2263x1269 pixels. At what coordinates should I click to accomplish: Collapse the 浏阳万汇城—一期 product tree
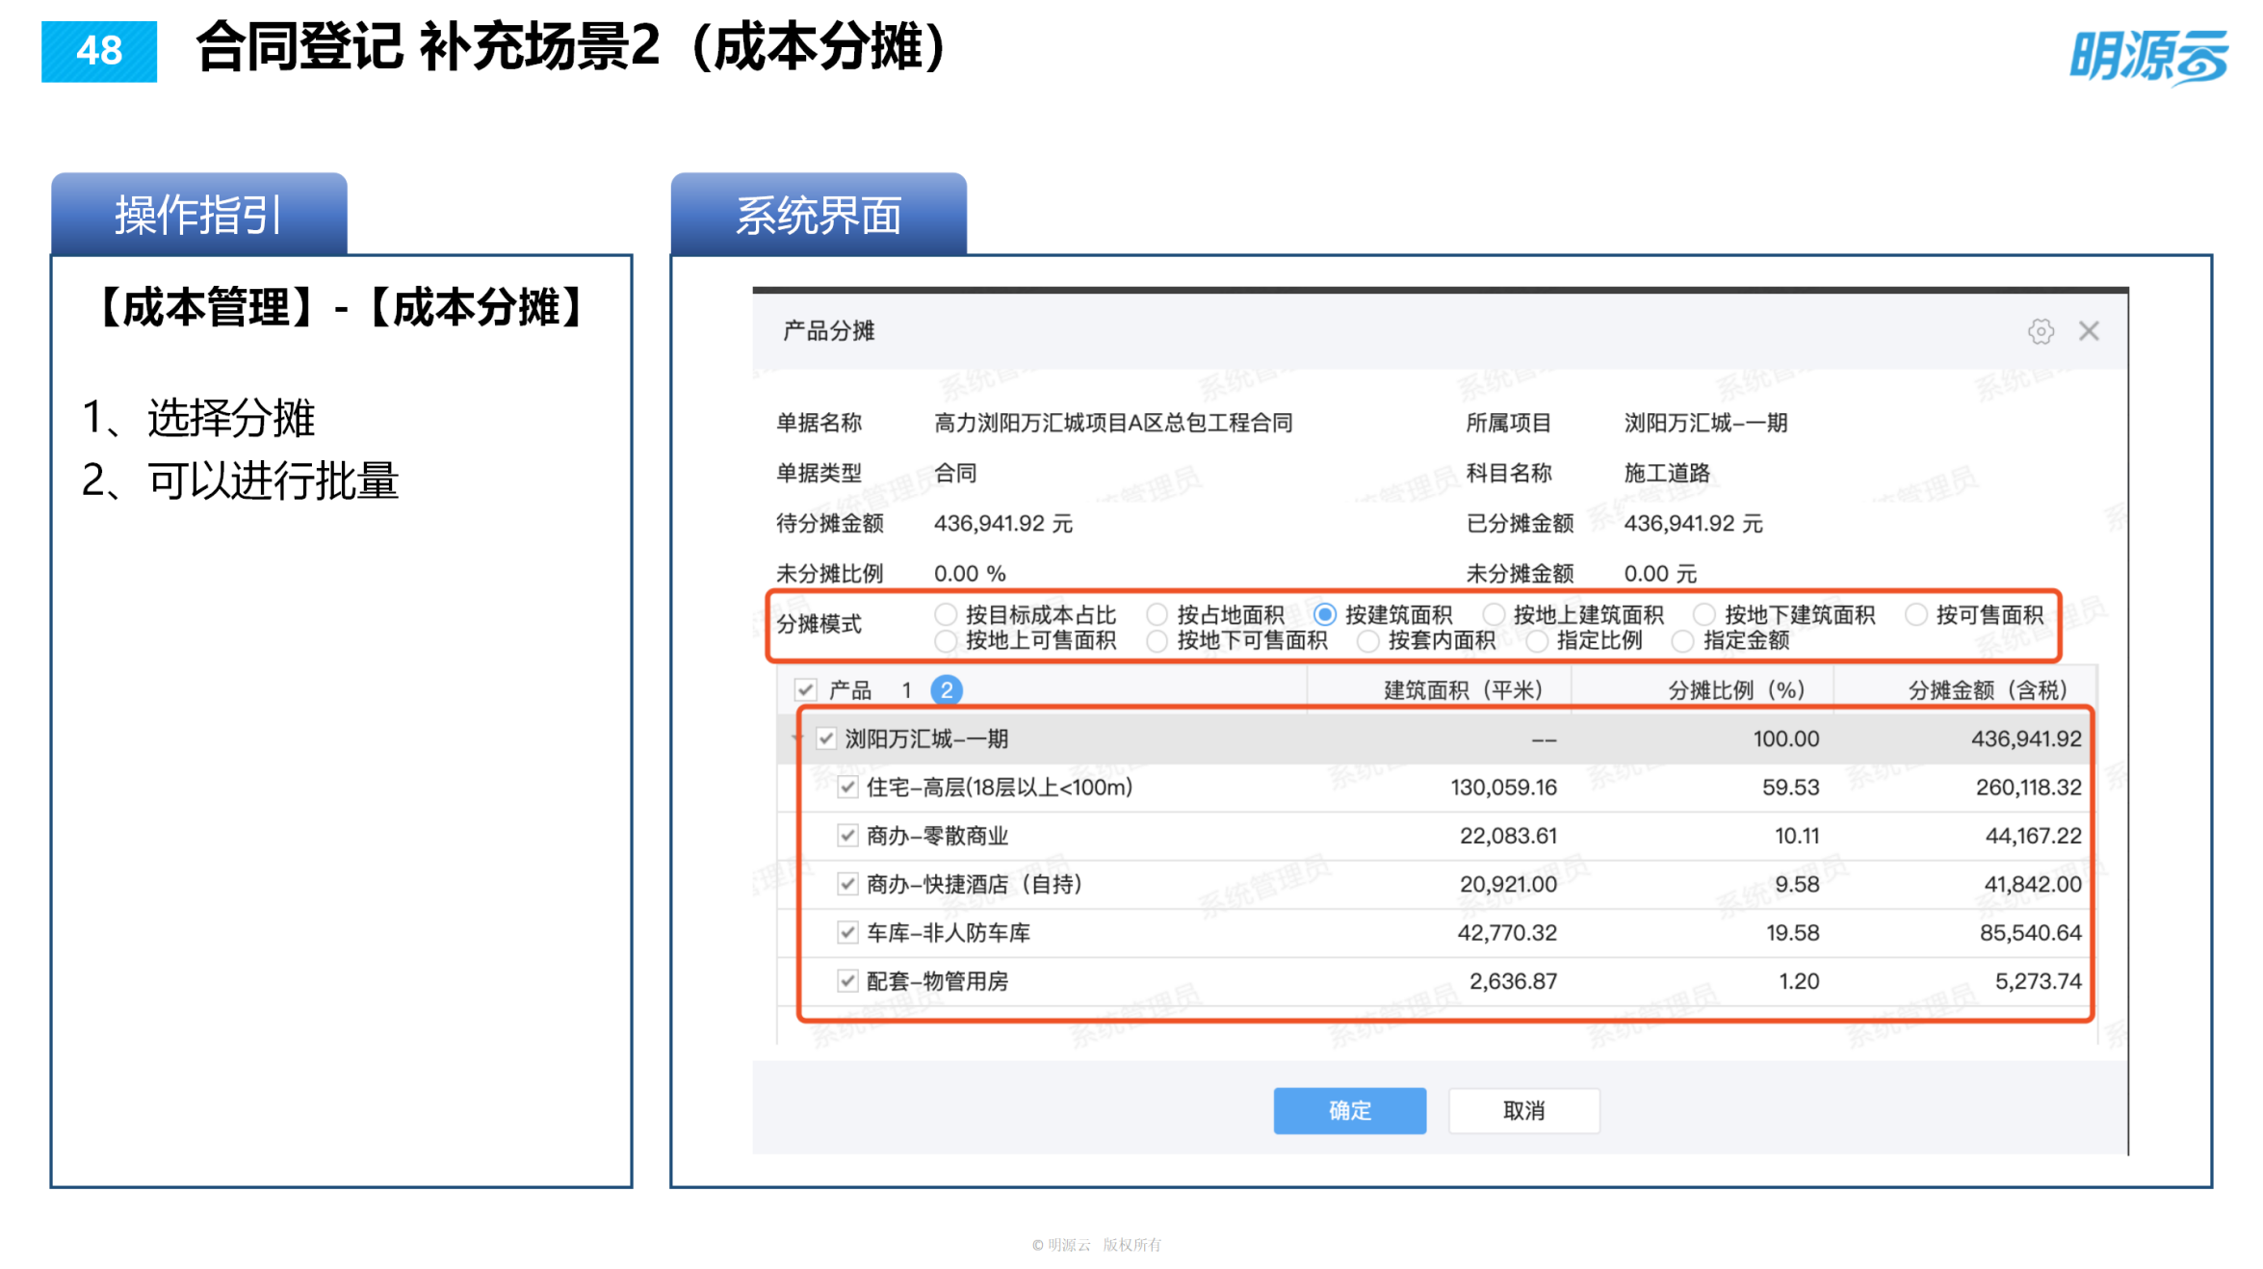coord(794,738)
